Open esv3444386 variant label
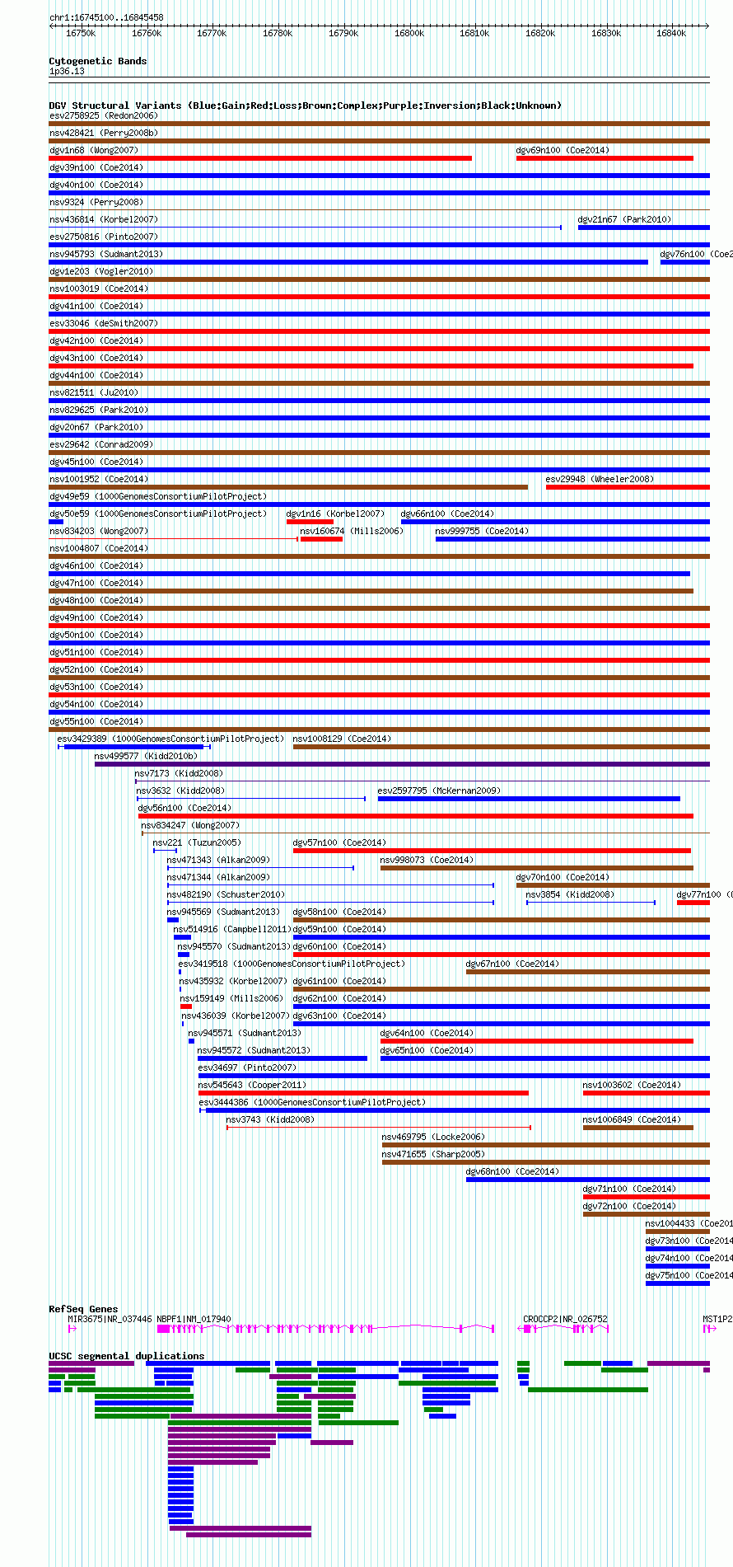The width and height of the screenshot is (733, 1567). tap(313, 1102)
